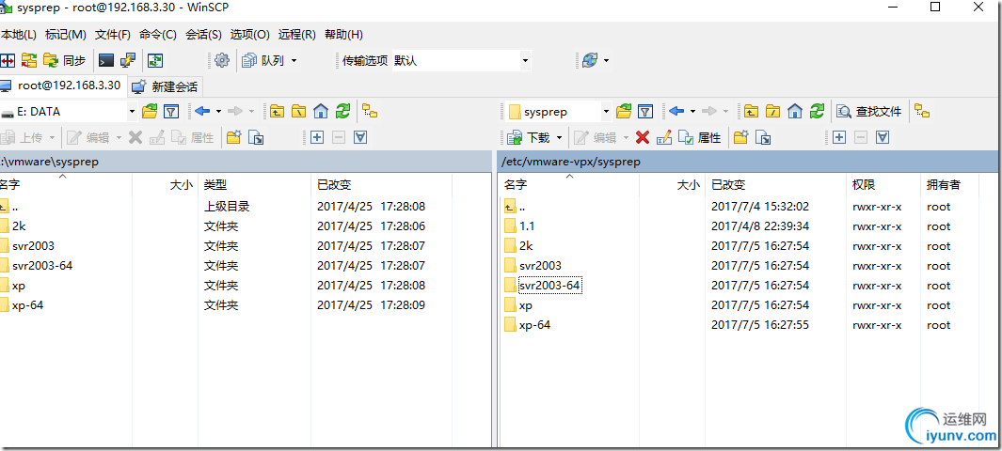
Task: Click local select files plus icon
Action: click(316, 137)
